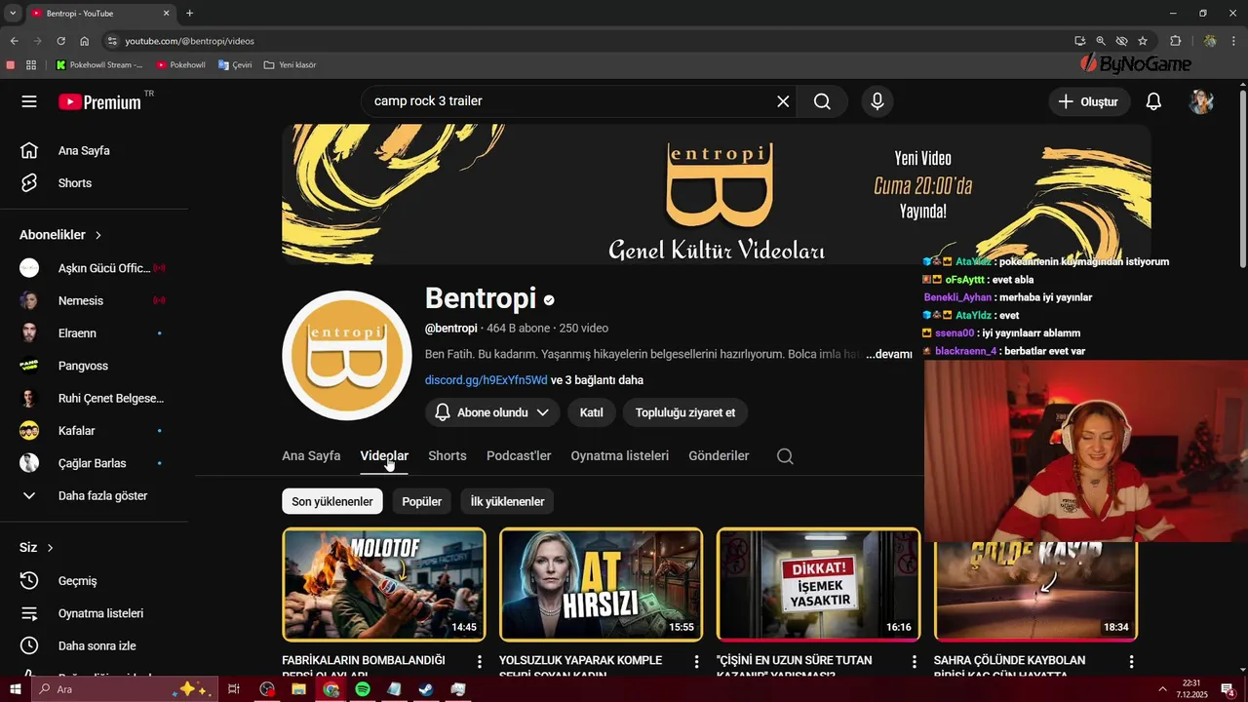Bookmark this page with star icon
Image resolution: width=1248 pixels, height=702 pixels.
click(1143, 41)
